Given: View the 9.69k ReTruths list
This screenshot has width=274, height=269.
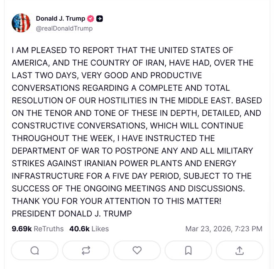Looking at the screenshot, I should point(38,229).
